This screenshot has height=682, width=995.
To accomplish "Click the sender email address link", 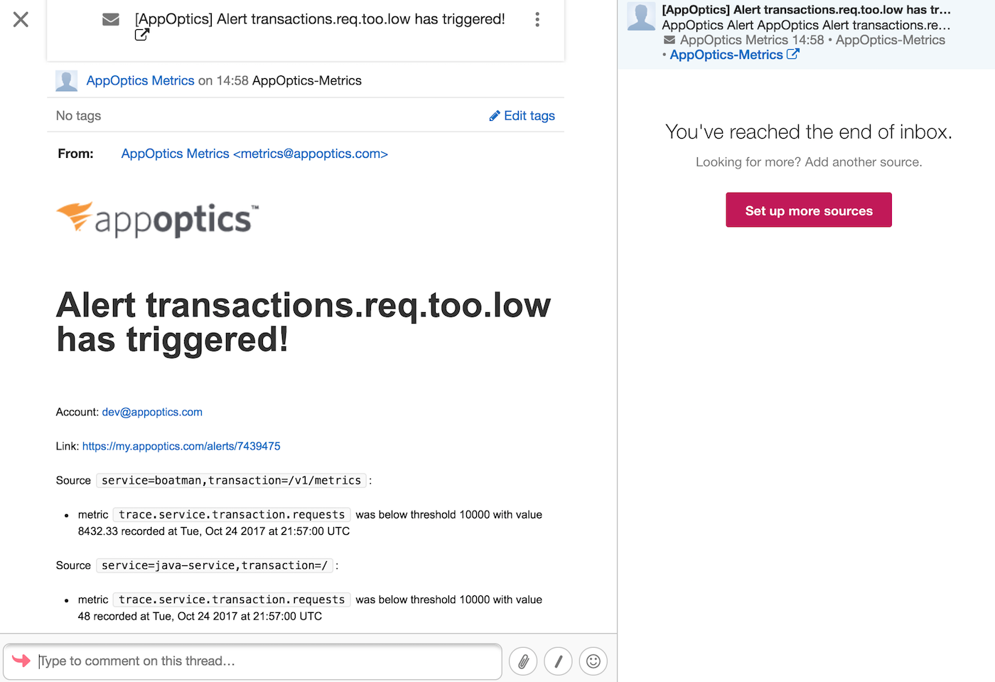I will [254, 154].
